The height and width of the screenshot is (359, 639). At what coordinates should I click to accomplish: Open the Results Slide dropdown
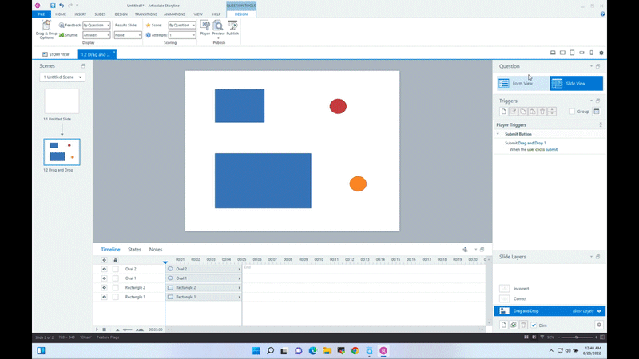click(x=128, y=35)
